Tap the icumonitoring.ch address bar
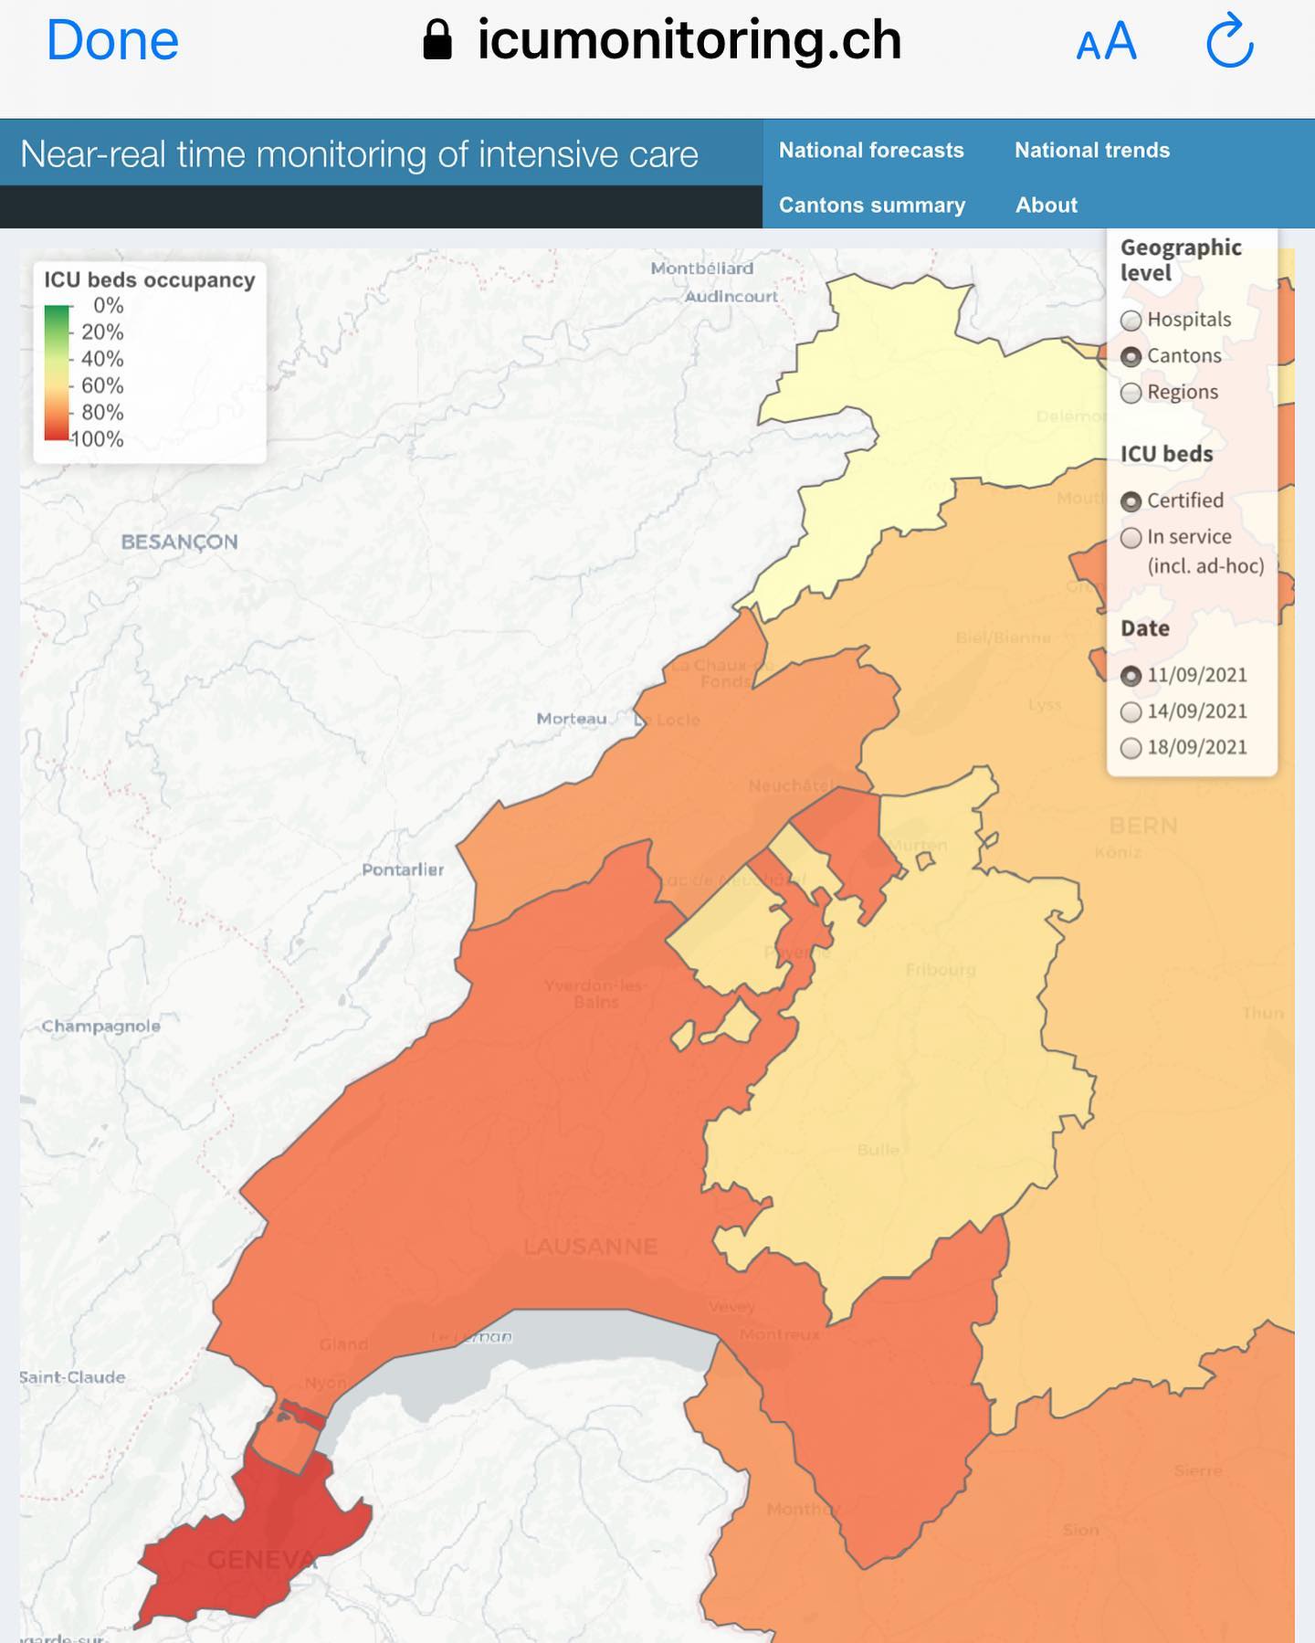 coord(689,41)
